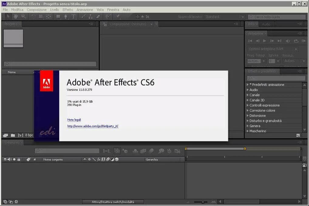The width and height of the screenshot is (309, 206).
Task: Open the File menu
Action: click(5, 10)
